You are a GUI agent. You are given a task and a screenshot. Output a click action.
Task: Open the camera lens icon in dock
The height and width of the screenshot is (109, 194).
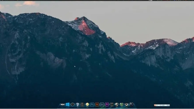point(132,104)
